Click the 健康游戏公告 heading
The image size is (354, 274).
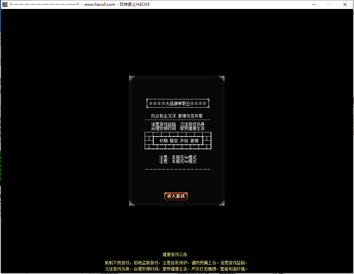point(175,255)
